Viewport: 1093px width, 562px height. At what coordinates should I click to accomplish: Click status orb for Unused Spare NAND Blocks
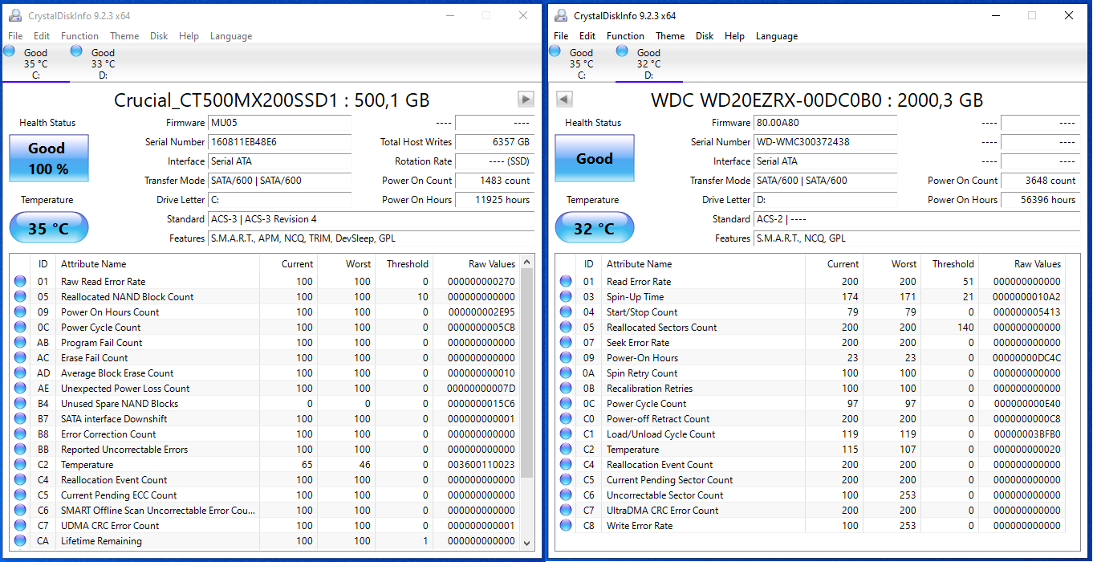(20, 404)
